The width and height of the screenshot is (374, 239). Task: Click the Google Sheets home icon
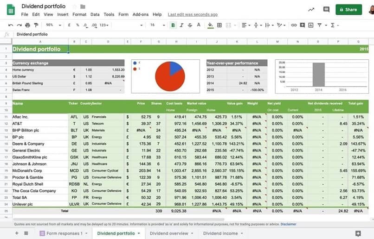tap(11, 10)
